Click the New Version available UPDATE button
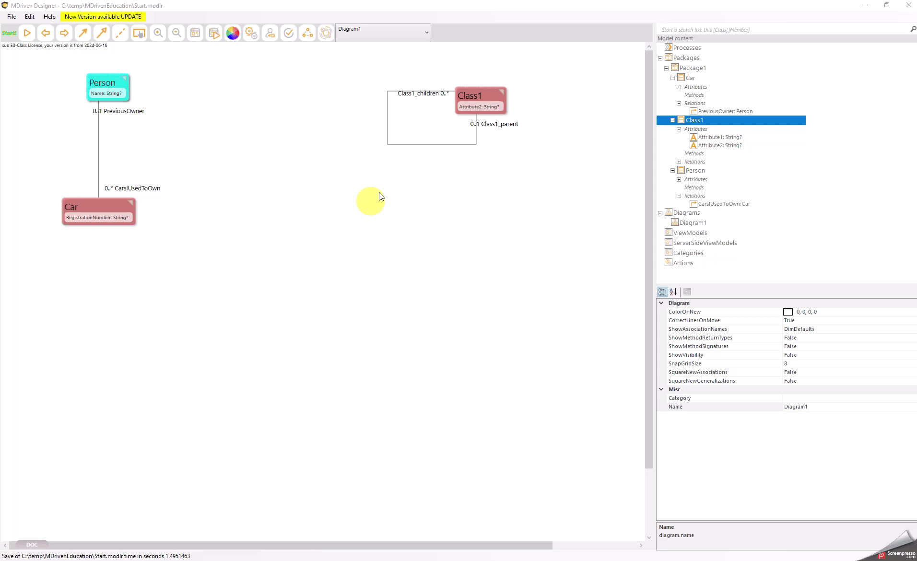917x561 pixels. (x=103, y=17)
